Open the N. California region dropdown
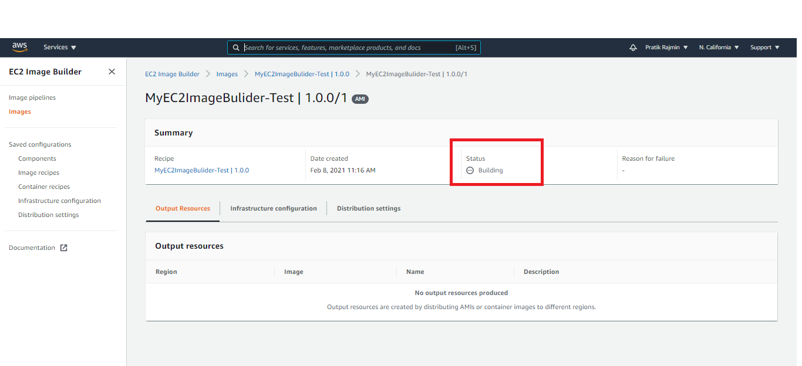Viewport: 802px width, 366px height. (719, 48)
